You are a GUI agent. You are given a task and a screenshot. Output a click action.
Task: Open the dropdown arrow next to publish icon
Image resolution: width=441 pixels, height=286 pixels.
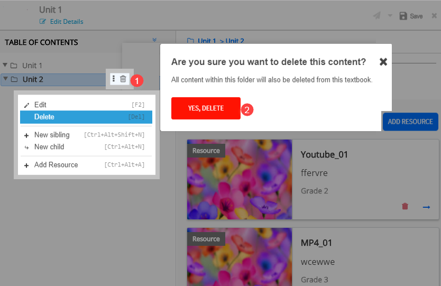[x=390, y=16]
